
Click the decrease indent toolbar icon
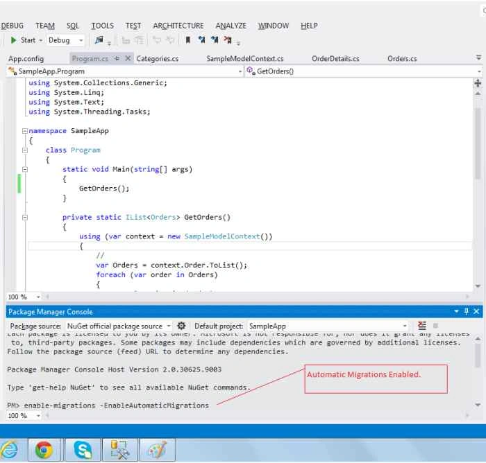126,40
